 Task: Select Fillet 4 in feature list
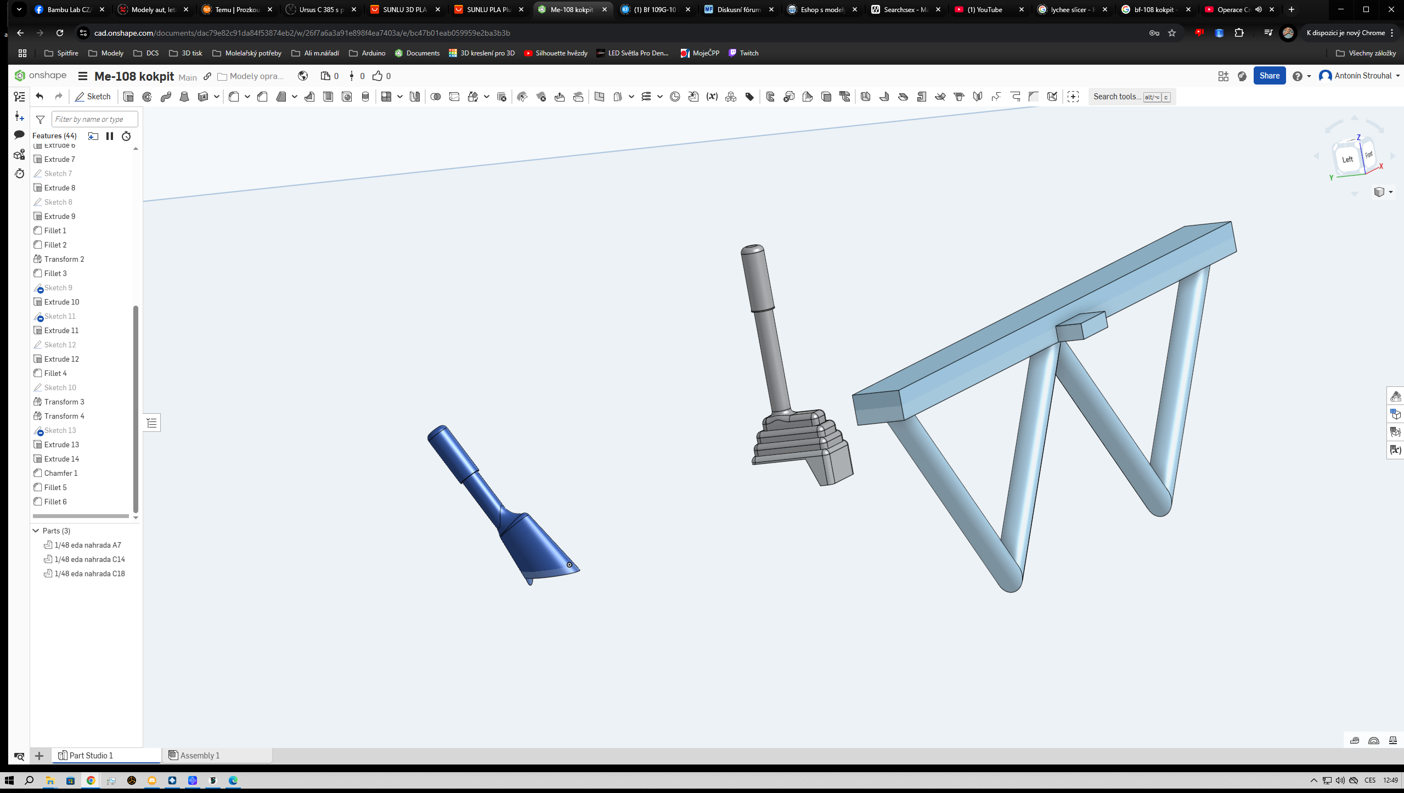[55, 373]
